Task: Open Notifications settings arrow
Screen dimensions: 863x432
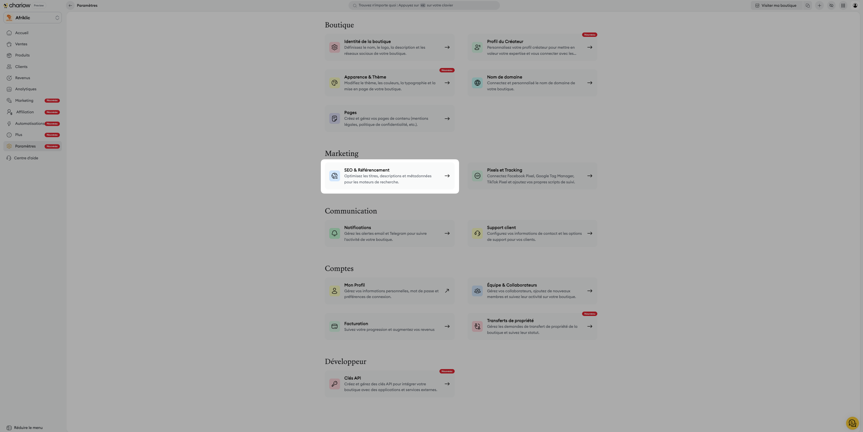Action: click(447, 233)
